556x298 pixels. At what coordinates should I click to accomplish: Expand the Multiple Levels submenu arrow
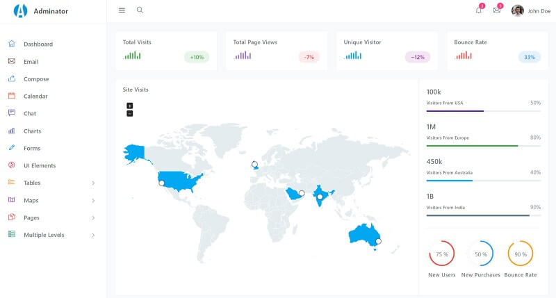coord(93,235)
